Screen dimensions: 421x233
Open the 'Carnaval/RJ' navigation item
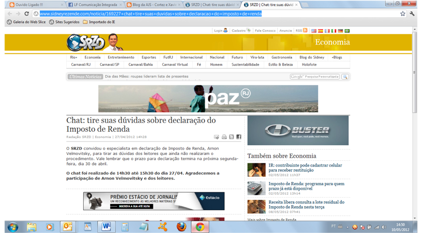[81, 64]
